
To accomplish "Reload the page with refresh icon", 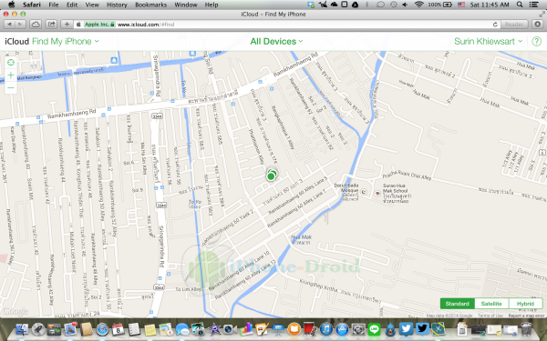I will click(495, 25).
